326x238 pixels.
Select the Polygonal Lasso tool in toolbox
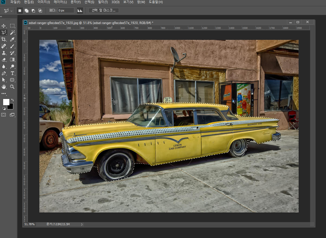[4, 33]
